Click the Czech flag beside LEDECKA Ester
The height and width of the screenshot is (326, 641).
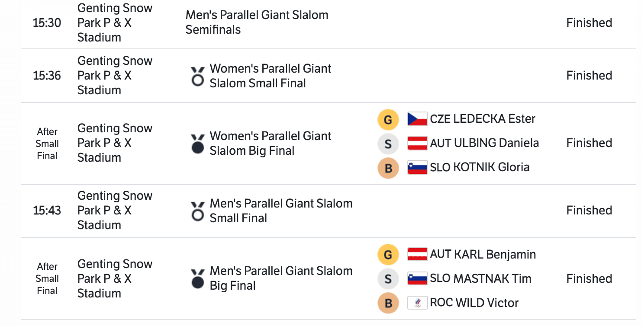(x=417, y=119)
